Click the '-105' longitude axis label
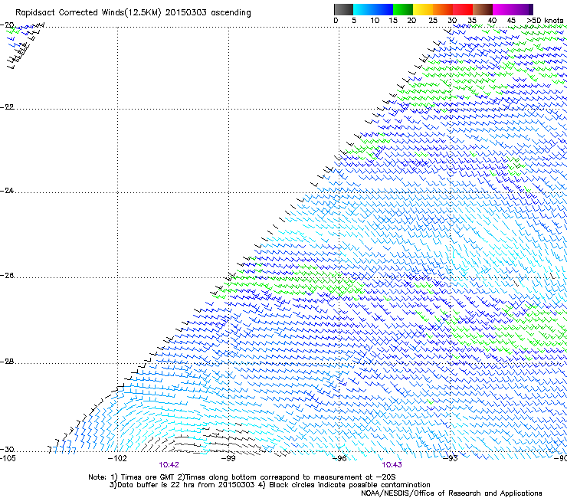 pyautogui.click(x=8, y=458)
